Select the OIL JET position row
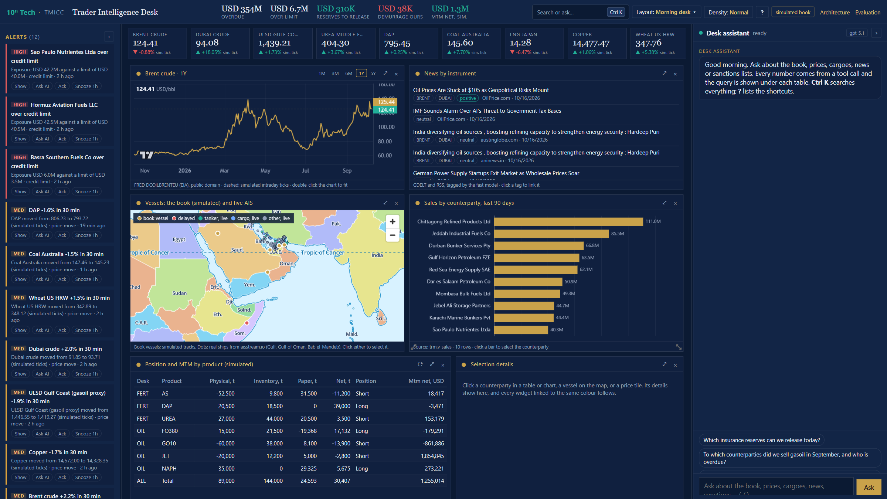The width and height of the screenshot is (887, 499). tap(290, 456)
